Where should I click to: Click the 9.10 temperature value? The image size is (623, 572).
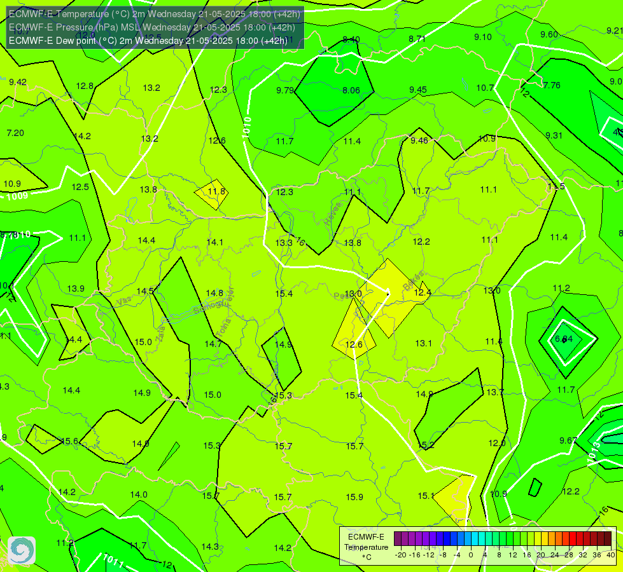coord(483,37)
